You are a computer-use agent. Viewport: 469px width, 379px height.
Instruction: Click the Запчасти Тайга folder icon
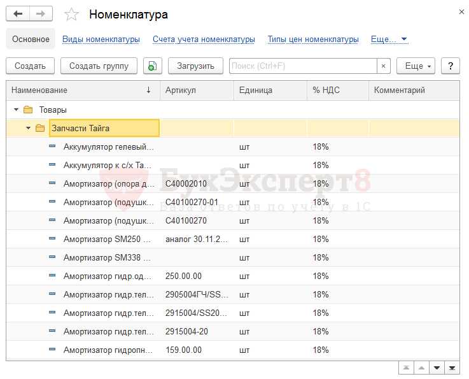click(40, 128)
